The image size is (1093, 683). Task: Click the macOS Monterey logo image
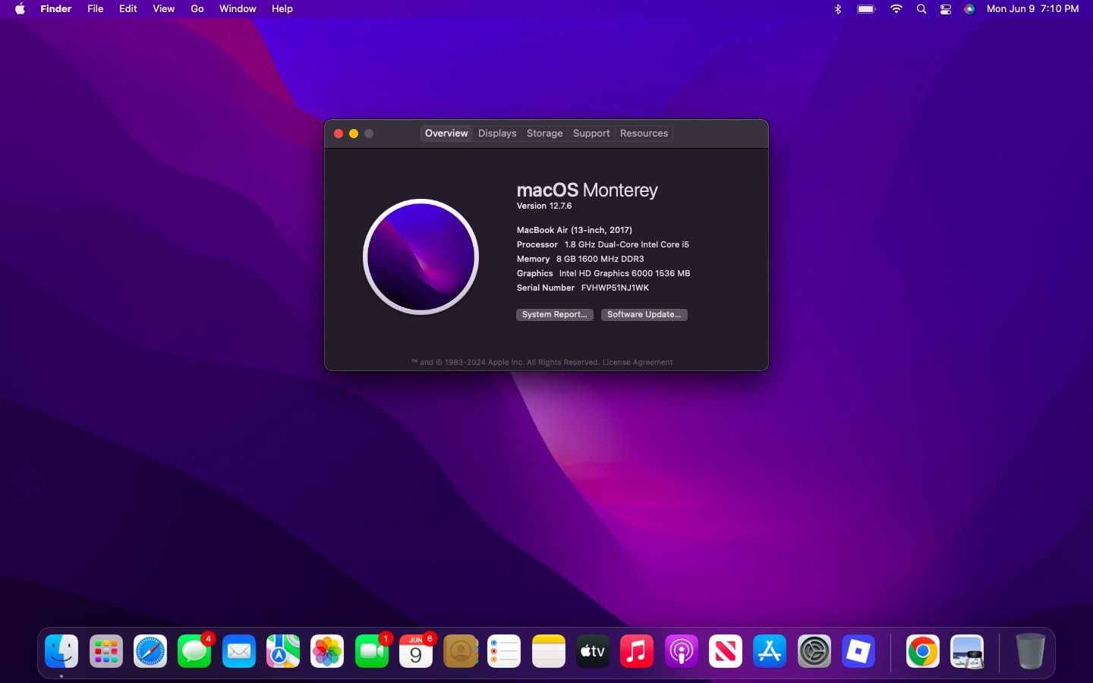click(x=421, y=257)
